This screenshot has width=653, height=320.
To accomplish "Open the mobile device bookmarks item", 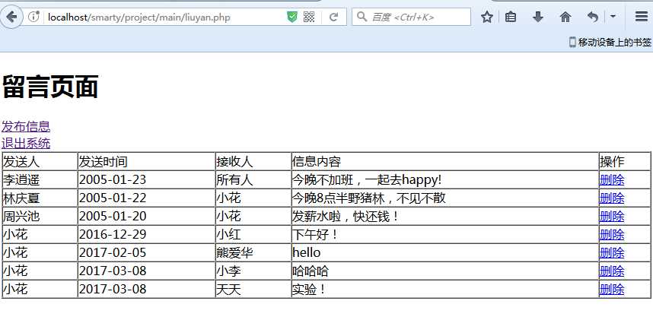I will pyautogui.click(x=610, y=42).
